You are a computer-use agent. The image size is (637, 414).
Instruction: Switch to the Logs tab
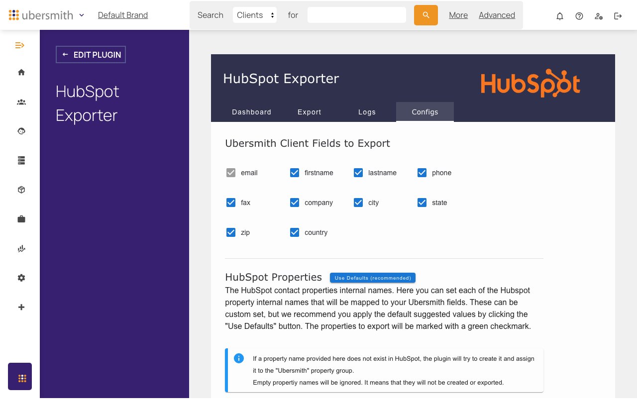tap(367, 112)
